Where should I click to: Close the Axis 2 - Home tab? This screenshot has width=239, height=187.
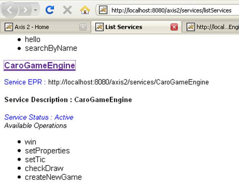coord(83,27)
